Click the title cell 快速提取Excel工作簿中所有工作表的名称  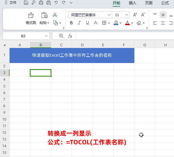[x=72, y=56]
